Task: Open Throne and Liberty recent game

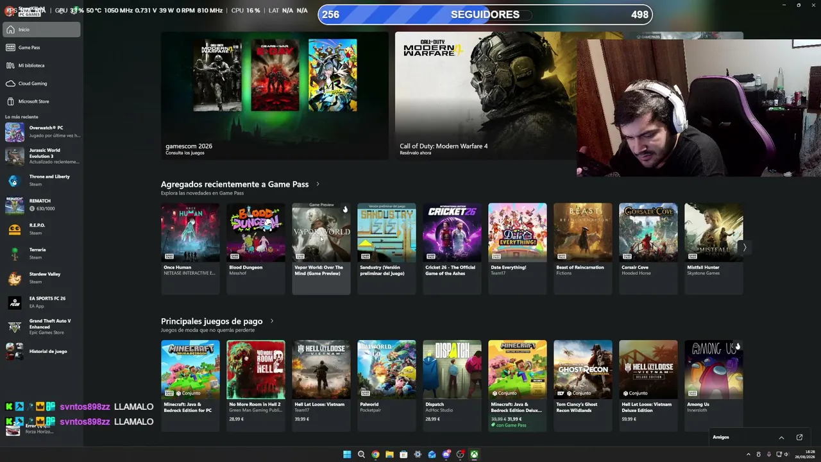Action: (42, 180)
